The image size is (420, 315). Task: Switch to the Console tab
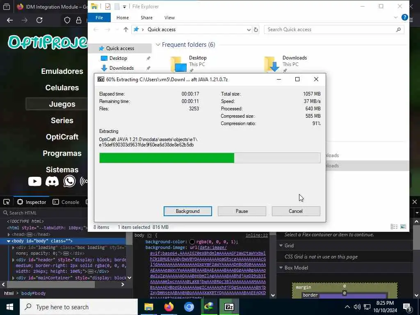(66, 202)
